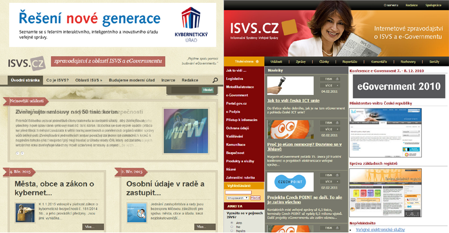Click the eGovernment 2010 conference banner
The image size is (449, 233).
(399, 86)
